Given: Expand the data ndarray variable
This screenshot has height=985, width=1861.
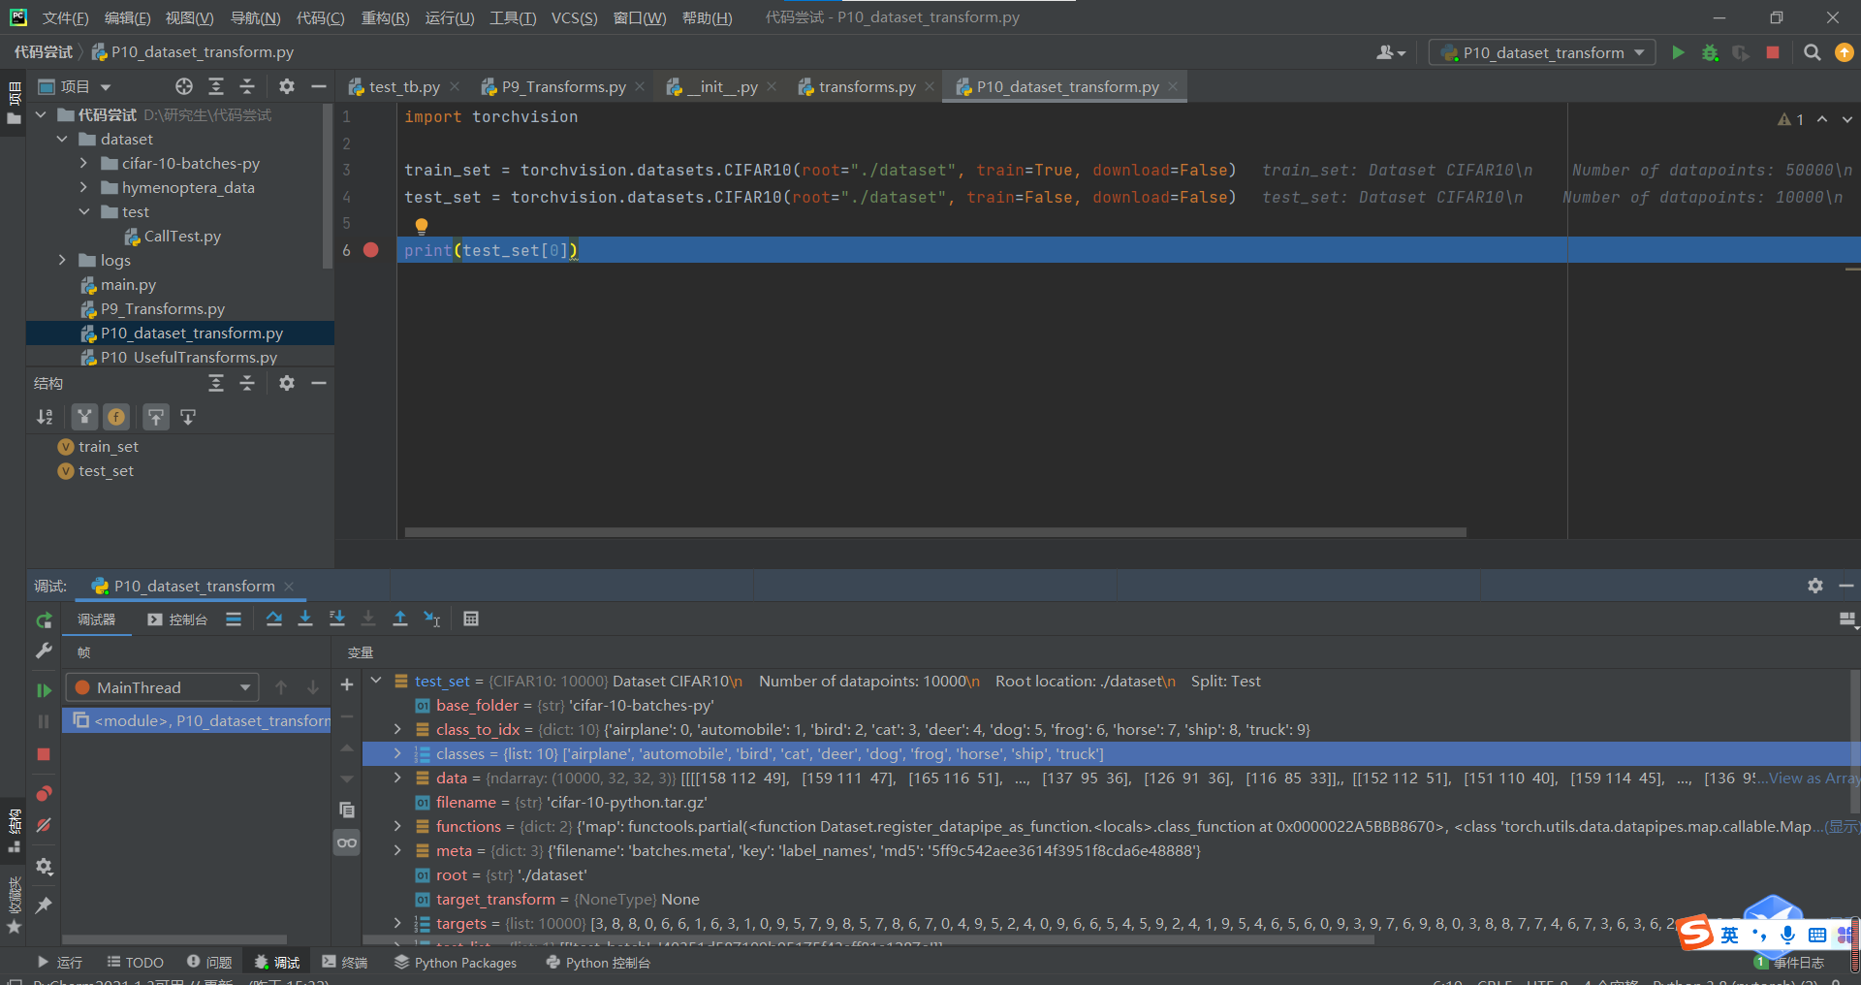Looking at the screenshot, I should pos(397,778).
